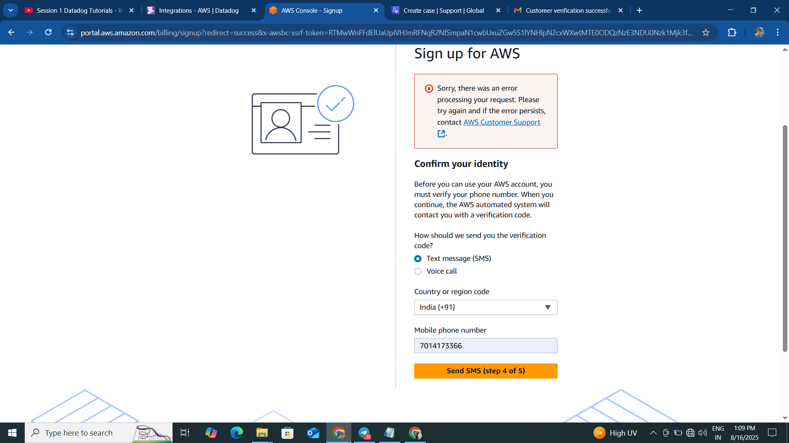Open the tab search dropdown arrow
The width and height of the screenshot is (789, 443).
pyautogui.click(x=11, y=10)
